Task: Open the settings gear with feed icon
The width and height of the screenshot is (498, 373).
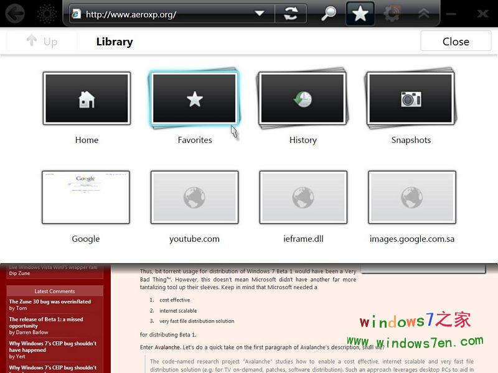Action: click(392, 13)
